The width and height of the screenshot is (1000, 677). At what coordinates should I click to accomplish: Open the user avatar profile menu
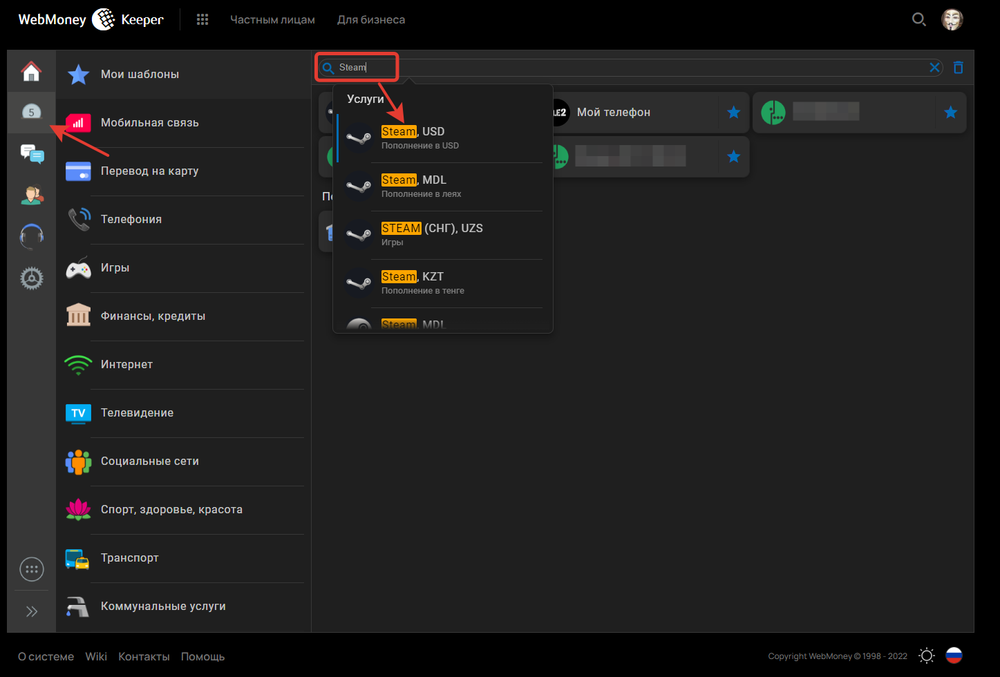[952, 19]
